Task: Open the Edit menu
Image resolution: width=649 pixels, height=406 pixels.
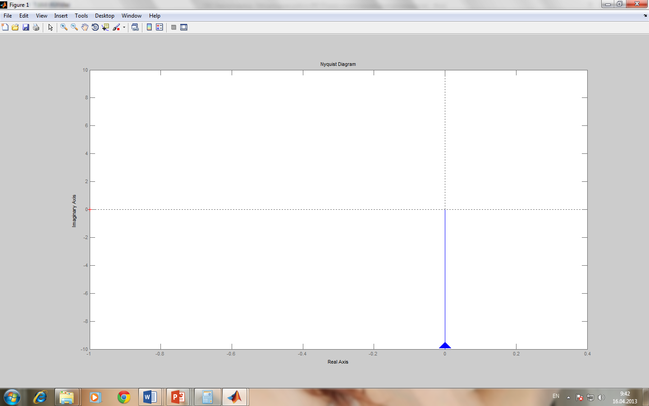Action: (x=24, y=16)
